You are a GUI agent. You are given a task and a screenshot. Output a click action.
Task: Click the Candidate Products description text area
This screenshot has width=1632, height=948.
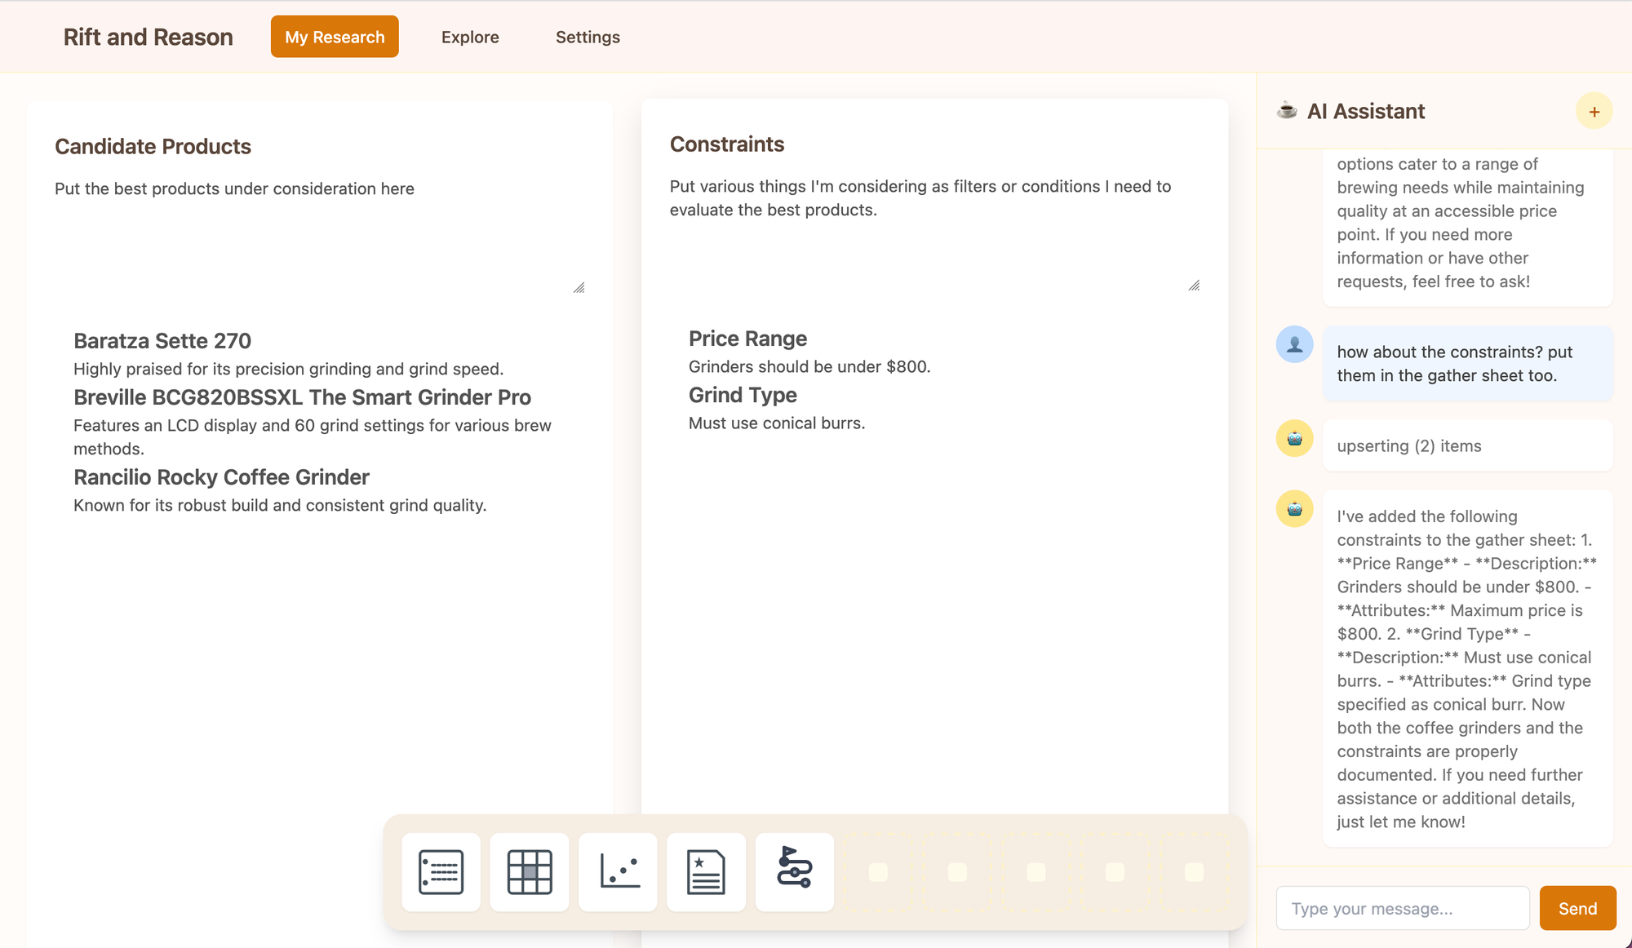(x=320, y=235)
